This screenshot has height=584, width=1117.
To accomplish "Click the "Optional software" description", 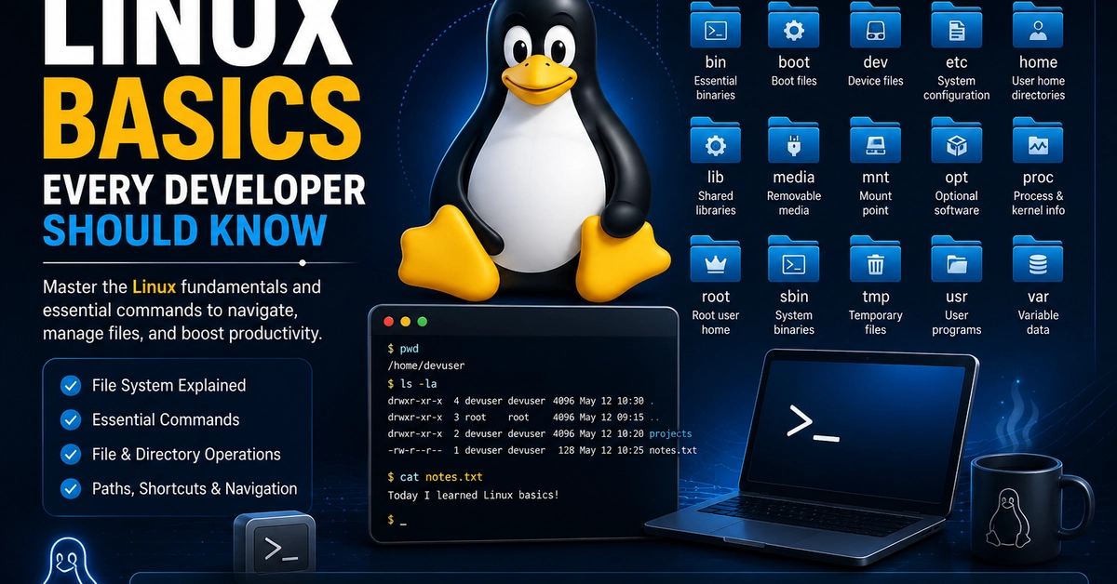I will pyautogui.click(x=957, y=203).
